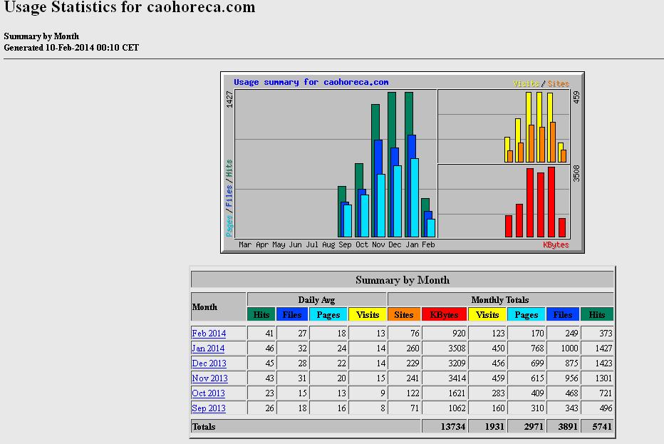Click the red KBytes column header in table
The width and height of the screenshot is (664, 444).
click(445, 315)
